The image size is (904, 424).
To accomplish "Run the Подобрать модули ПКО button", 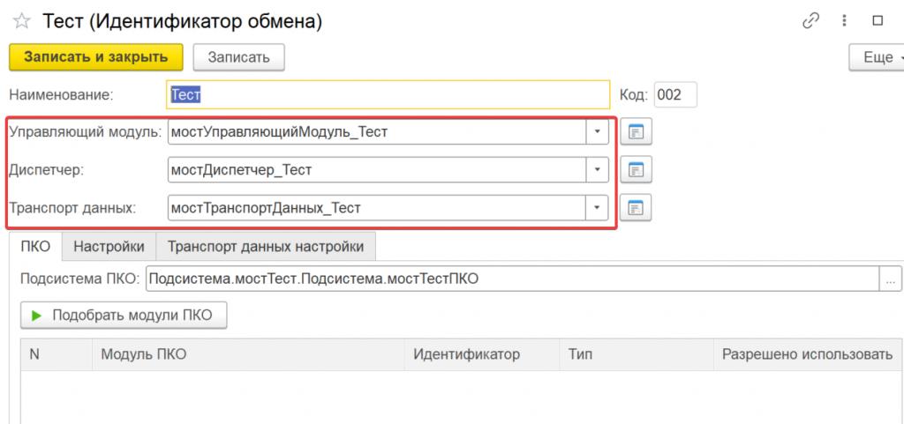I will [x=123, y=315].
